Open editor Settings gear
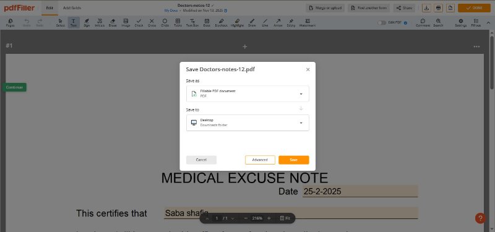This screenshot has width=495, height=232. click(x=460, y=22)
